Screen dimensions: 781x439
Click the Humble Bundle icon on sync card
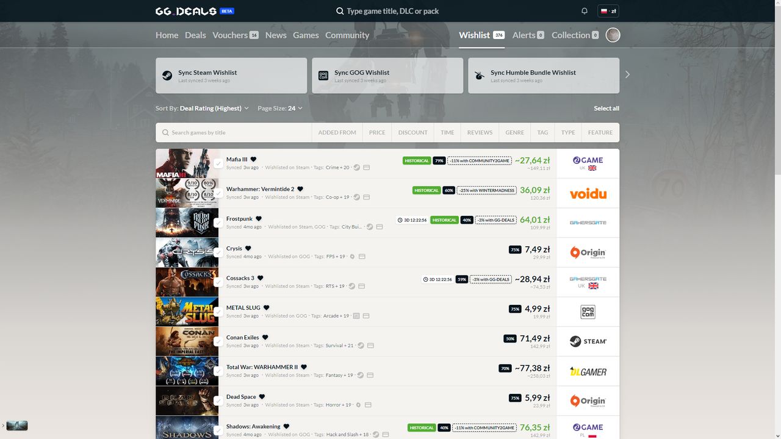480,76
